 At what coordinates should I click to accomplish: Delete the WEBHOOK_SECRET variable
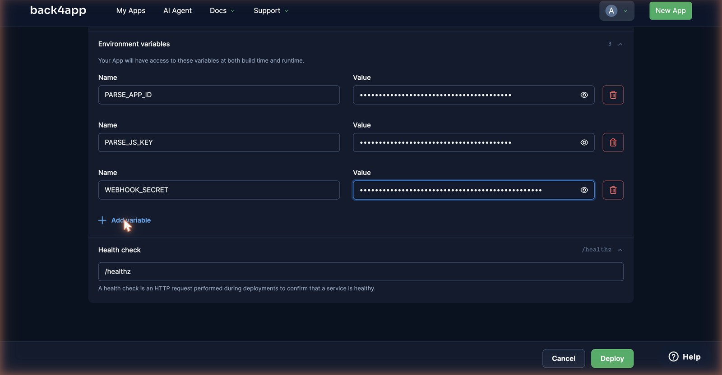613,190
